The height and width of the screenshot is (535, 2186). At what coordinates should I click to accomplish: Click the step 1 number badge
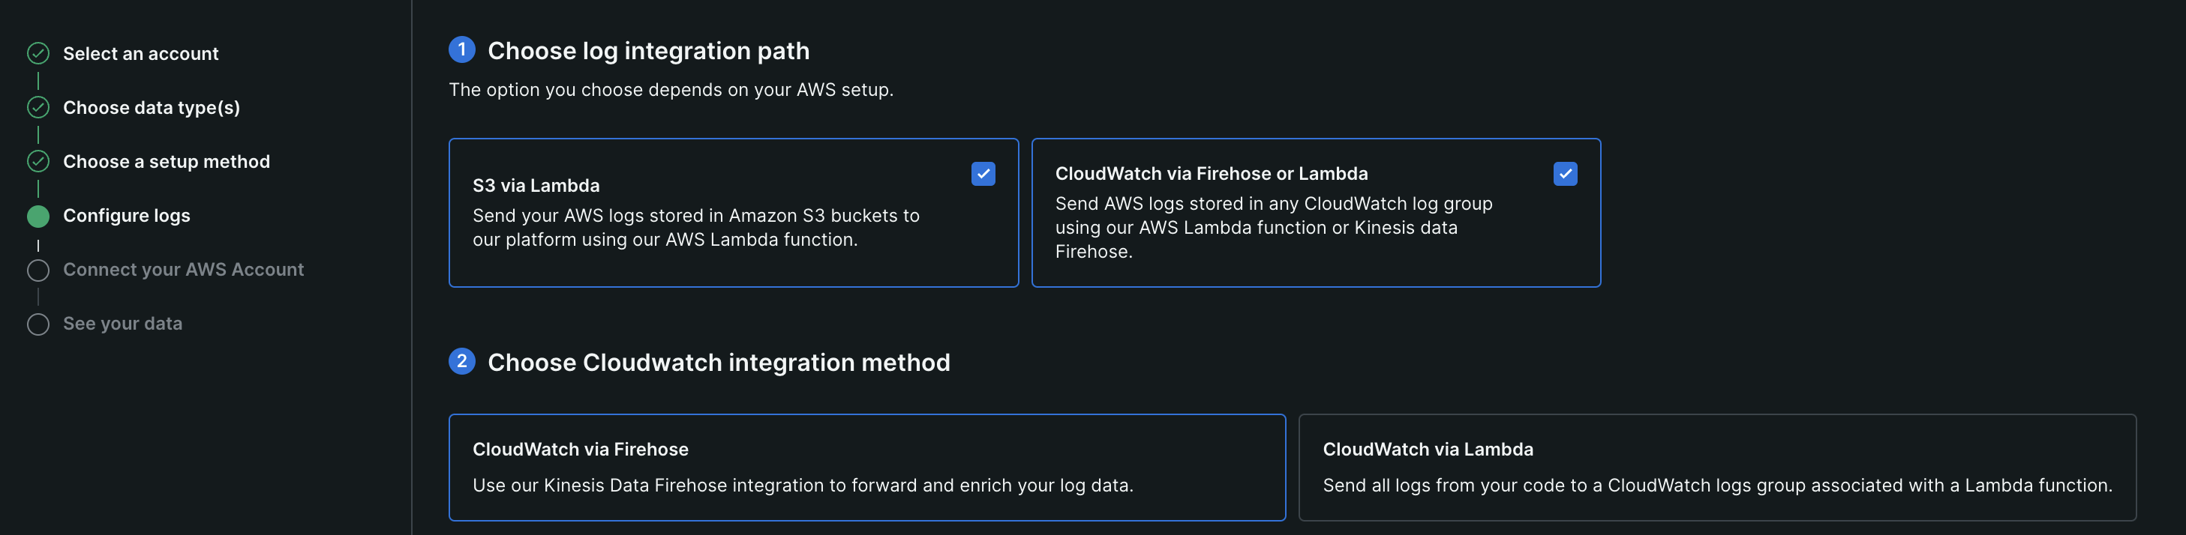pyautogui.click(x=461, y=50)
